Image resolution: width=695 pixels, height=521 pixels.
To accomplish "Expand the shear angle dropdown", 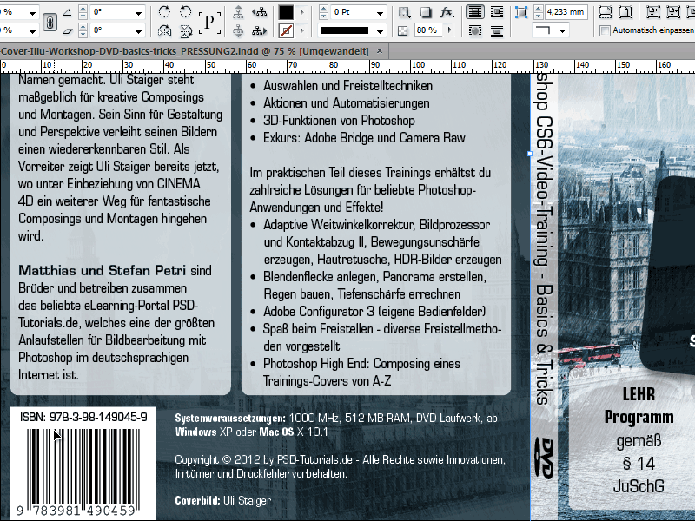I will pyautogui.click(x=139, y=31).
